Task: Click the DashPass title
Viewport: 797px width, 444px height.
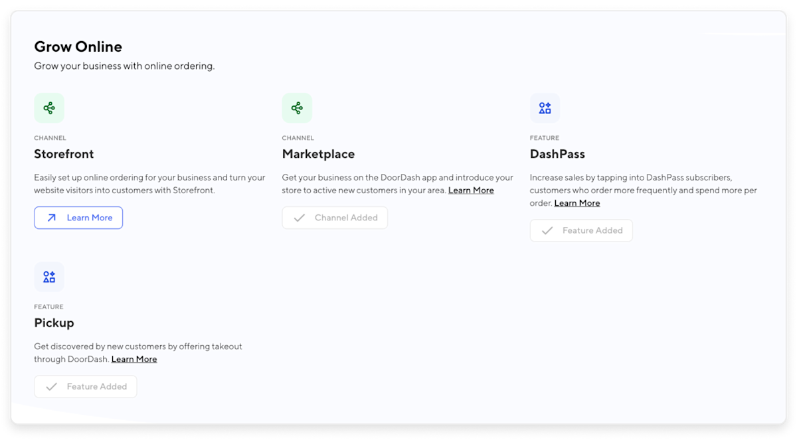Action: click(558, 154)
